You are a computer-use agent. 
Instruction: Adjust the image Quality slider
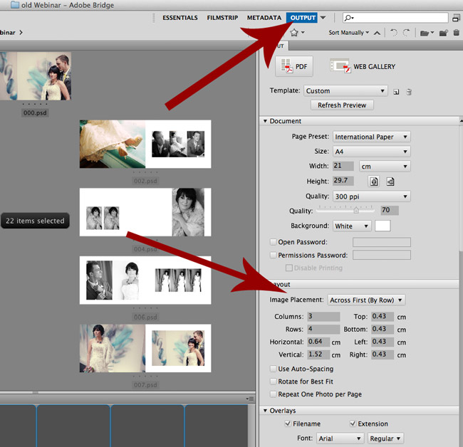pos(356,210)
